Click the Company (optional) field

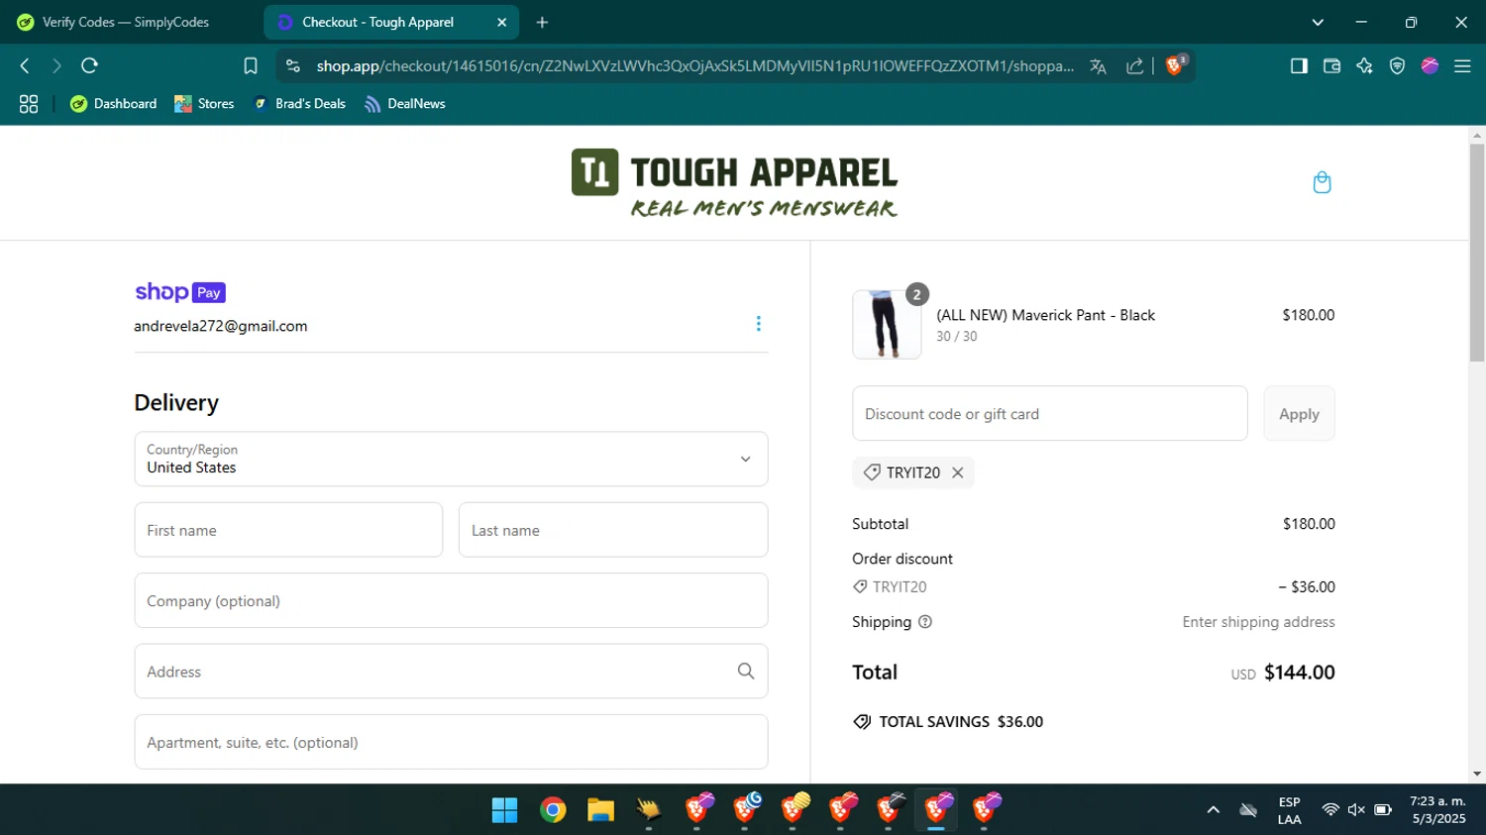coord(451,600)
